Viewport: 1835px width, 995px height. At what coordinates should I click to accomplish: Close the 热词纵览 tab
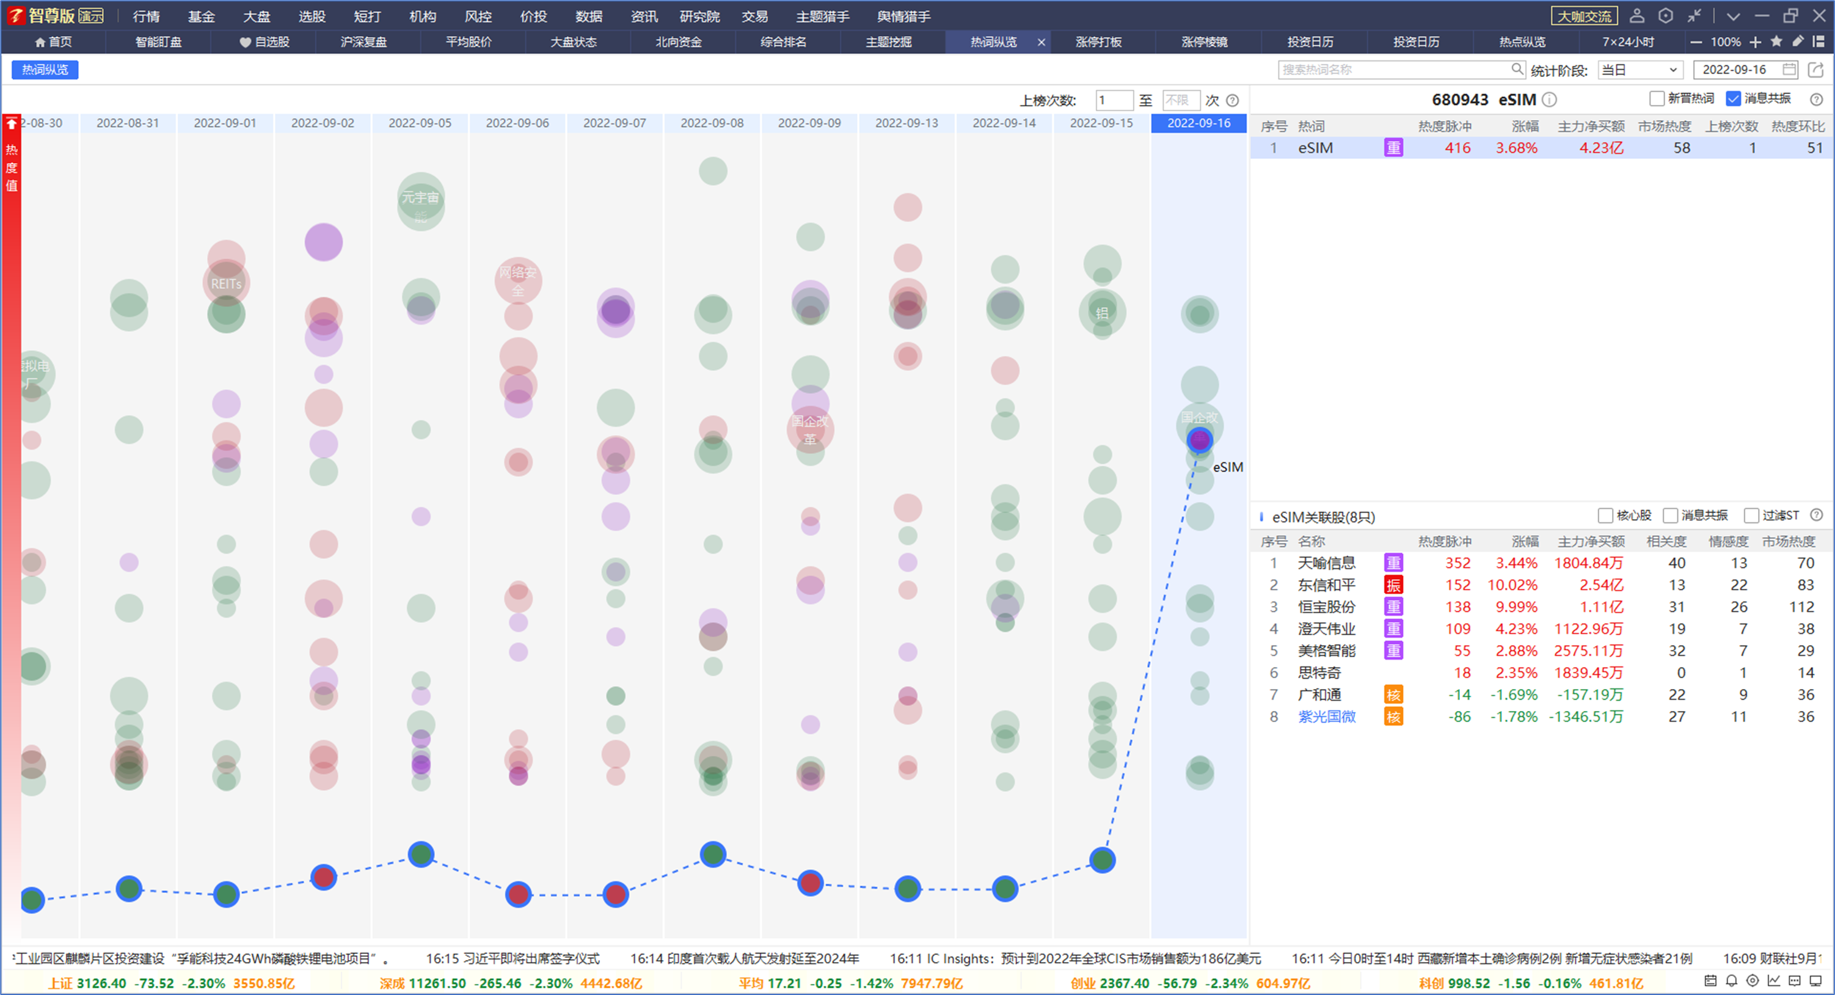(1041, 43)
